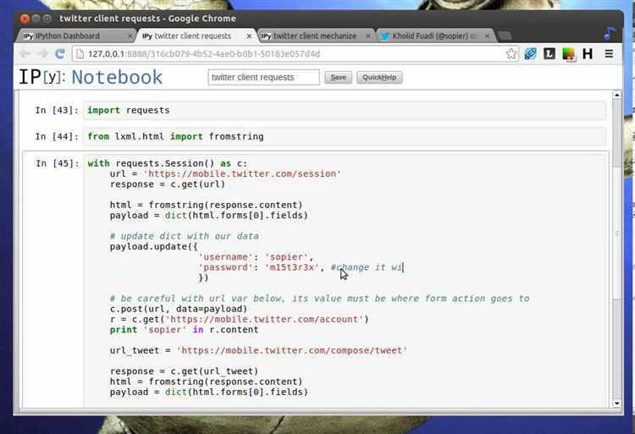This screenshot has width=635, height=434.
Task: Switch to twitter client mechanize tab
Action: [x=315, y=36]
